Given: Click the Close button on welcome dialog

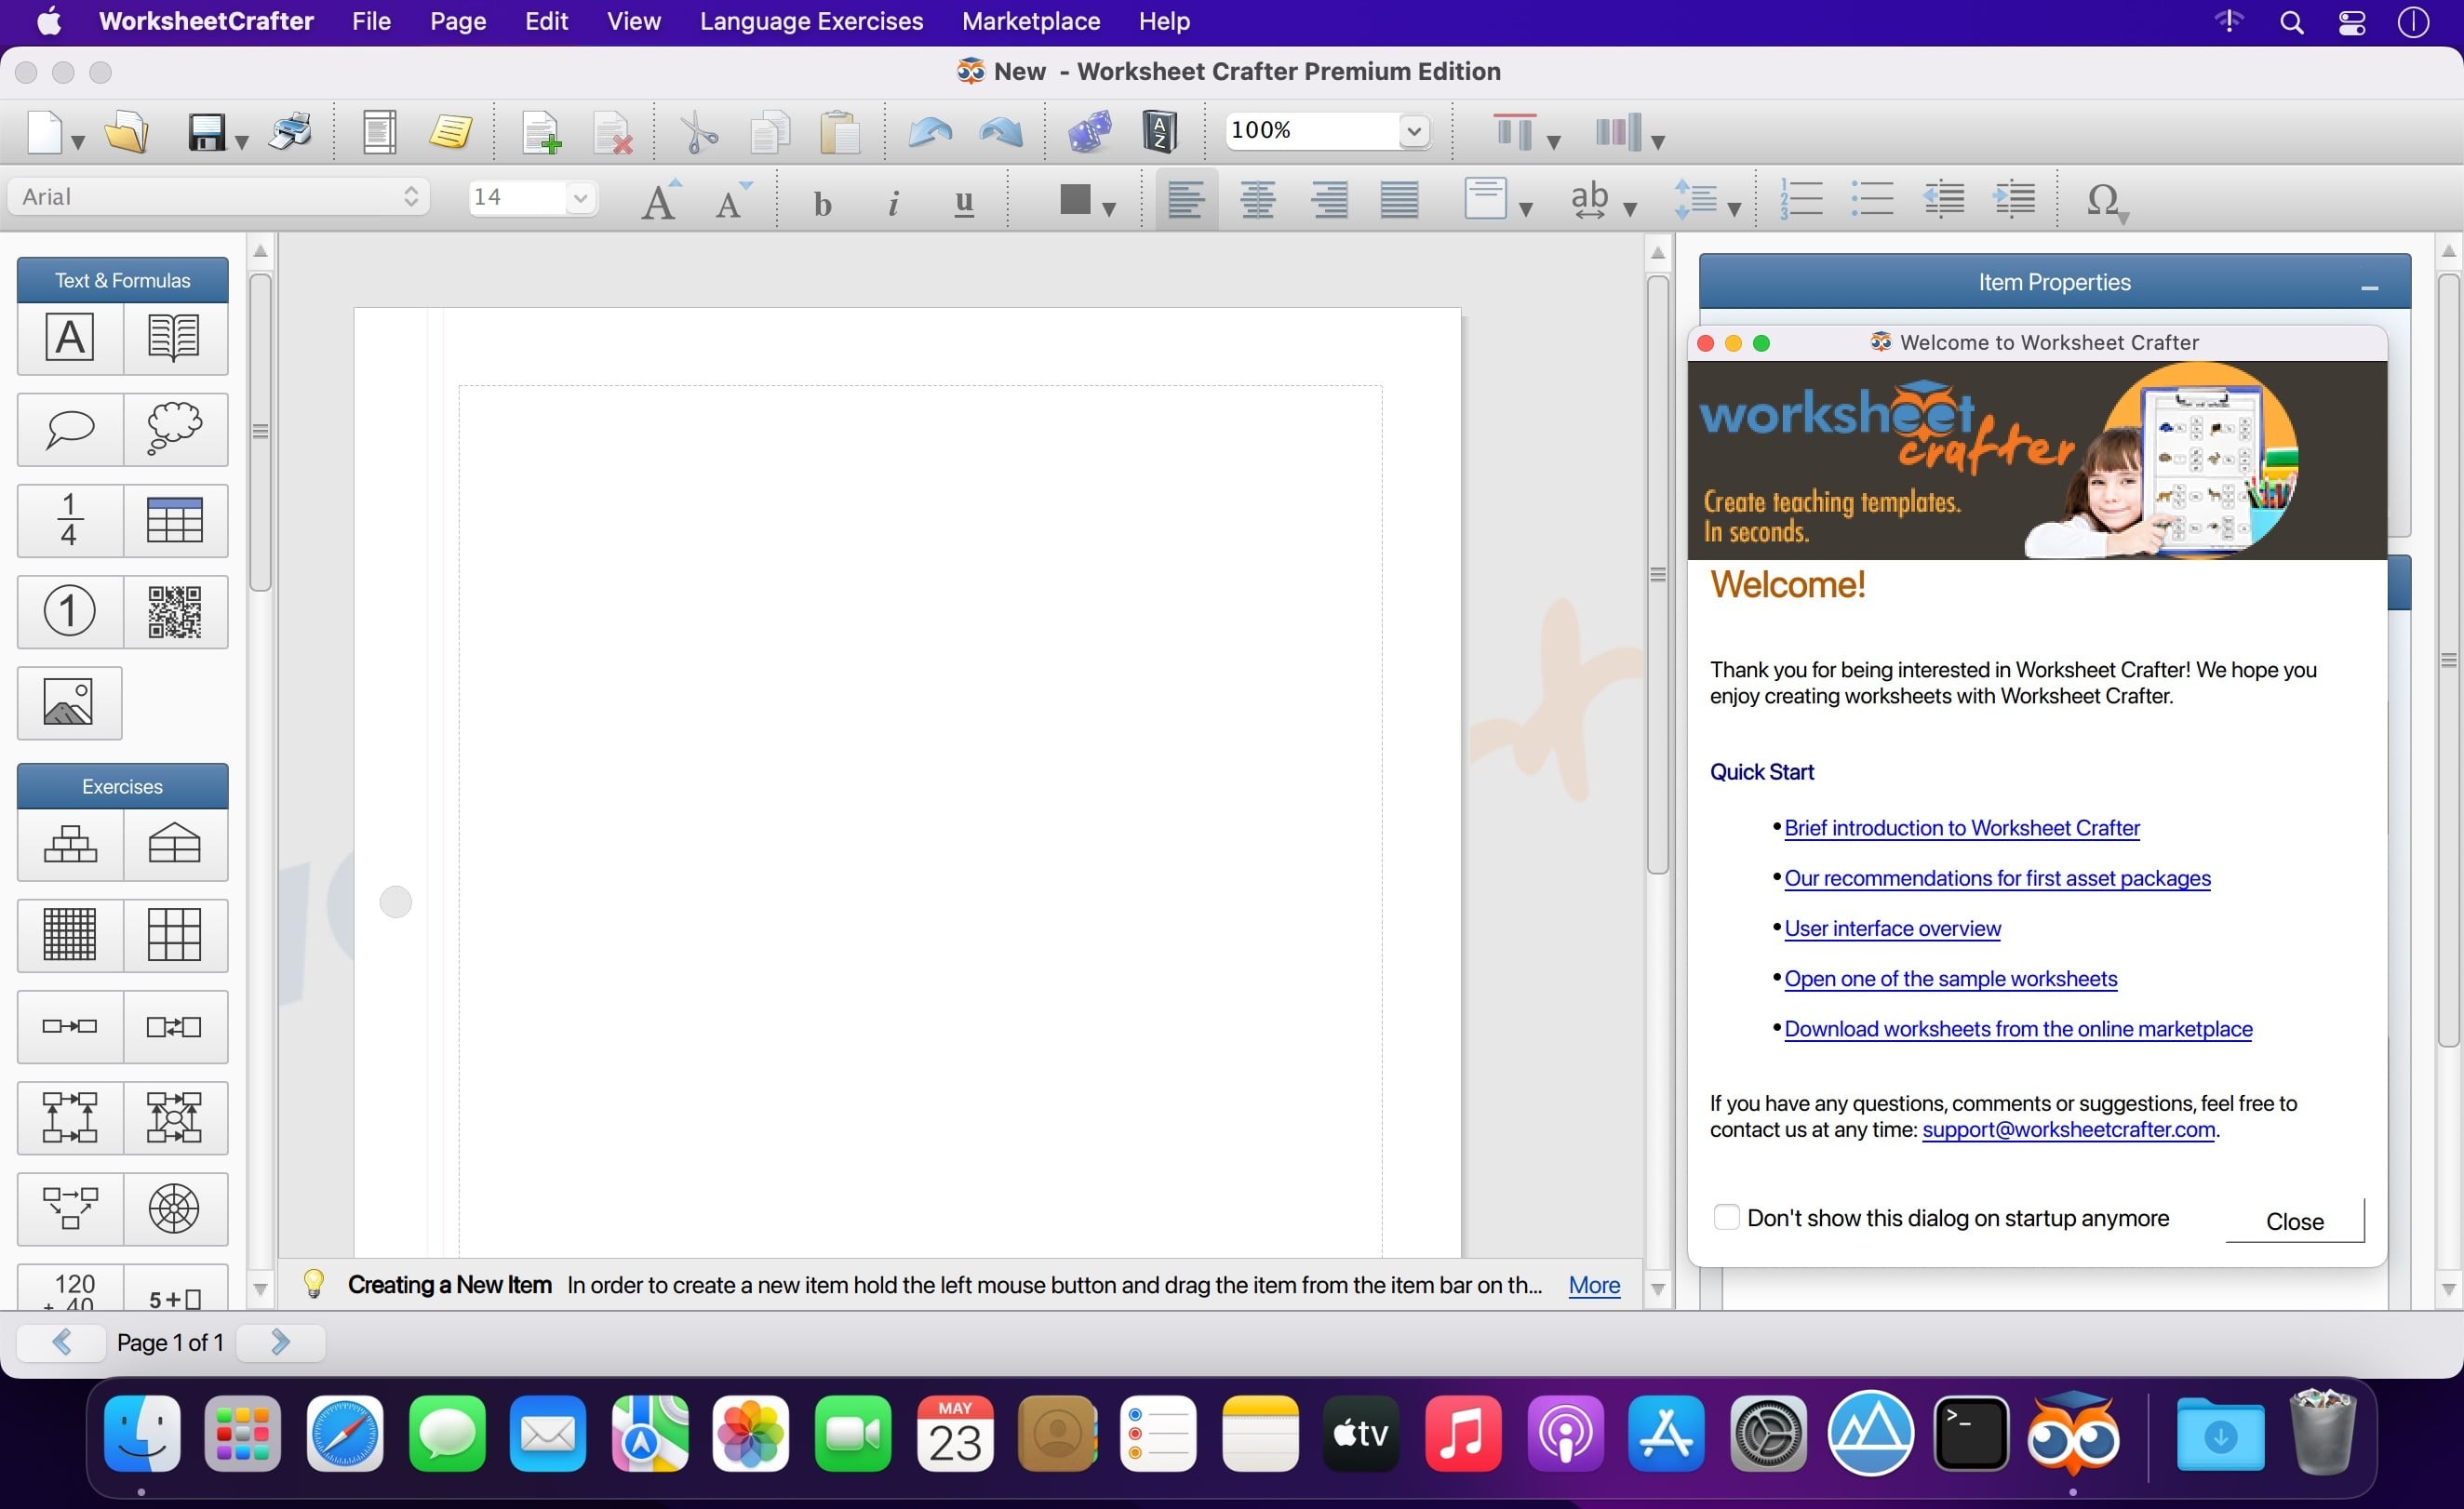Looking at the screenshot, I should (2294, 1219).
